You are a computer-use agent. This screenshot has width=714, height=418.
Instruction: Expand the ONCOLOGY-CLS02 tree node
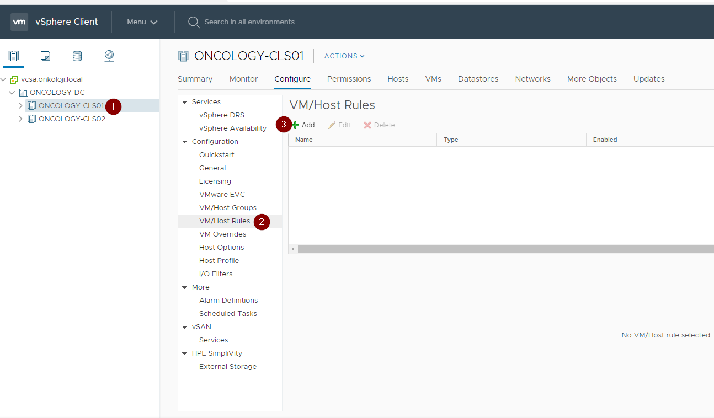pyautogui.click(x=21, y=119)
